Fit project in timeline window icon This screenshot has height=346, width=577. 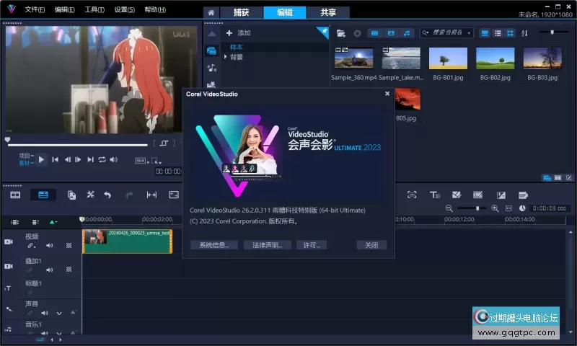pos(508,208)
